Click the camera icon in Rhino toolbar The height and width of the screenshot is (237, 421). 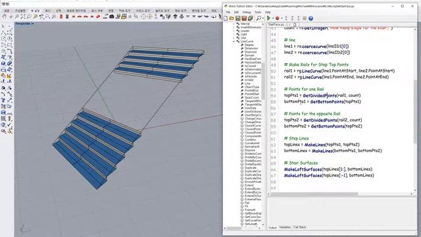click(112, 16)
